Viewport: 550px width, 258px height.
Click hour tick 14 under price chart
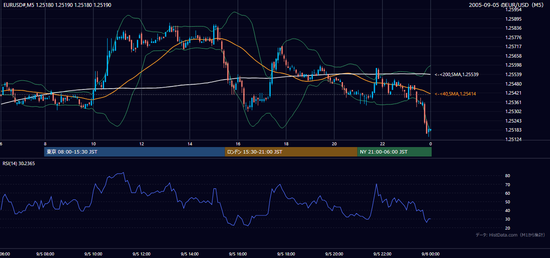190,144
